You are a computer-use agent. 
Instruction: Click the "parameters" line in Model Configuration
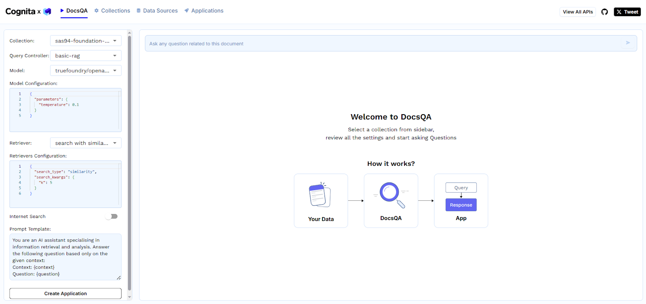coord(51,99)
